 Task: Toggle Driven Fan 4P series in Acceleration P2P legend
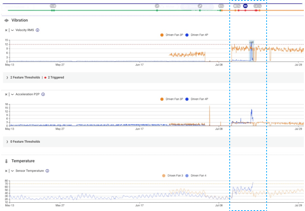pyautogui.click(x=197, y=99)
